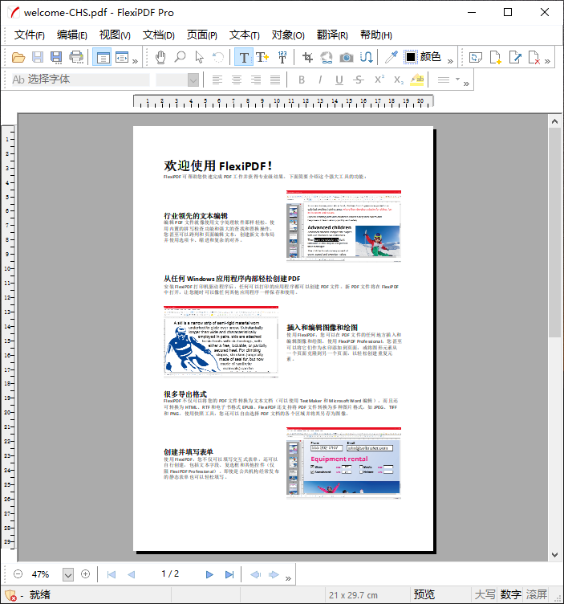Select the Text Plus tool
564x604 pixels.
click(262, 57)
